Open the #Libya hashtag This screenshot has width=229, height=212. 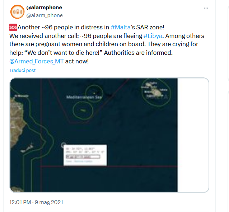click(154, 36)
